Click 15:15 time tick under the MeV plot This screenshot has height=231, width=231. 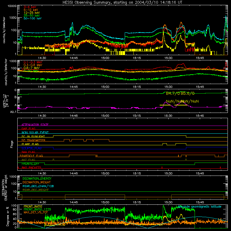[137, 87]
